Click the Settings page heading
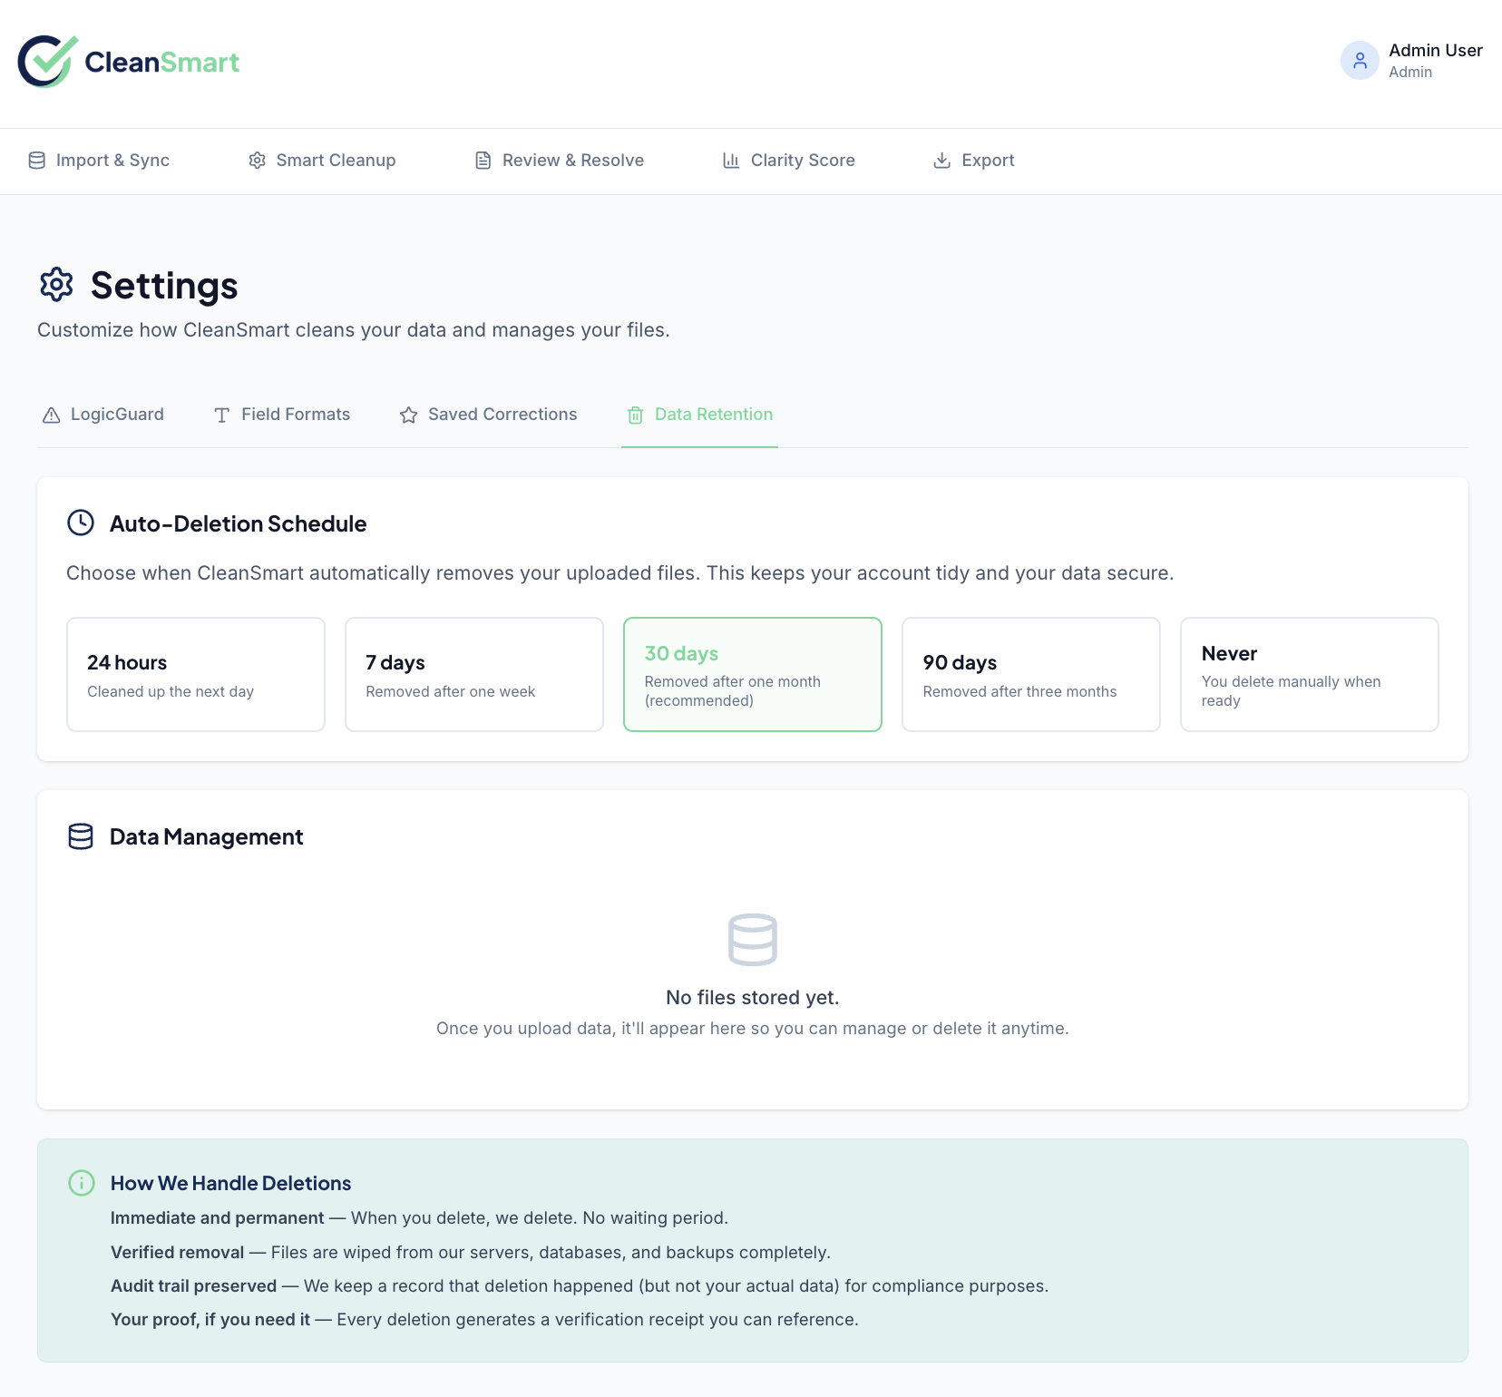The height and width of the screenshot is (1397, 1502). [x=164, y=286]
